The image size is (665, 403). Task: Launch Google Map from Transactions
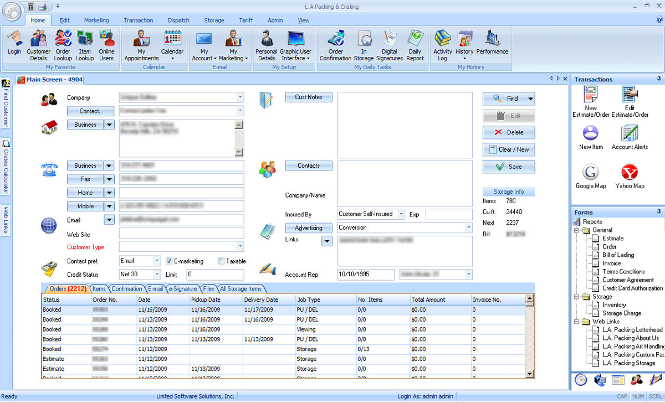pyautogui.click(x=591, y=177)
